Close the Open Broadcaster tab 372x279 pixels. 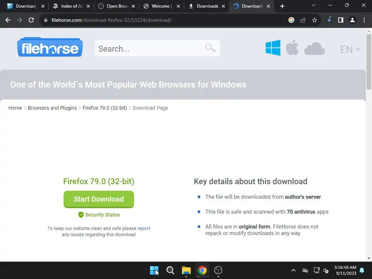133,7
